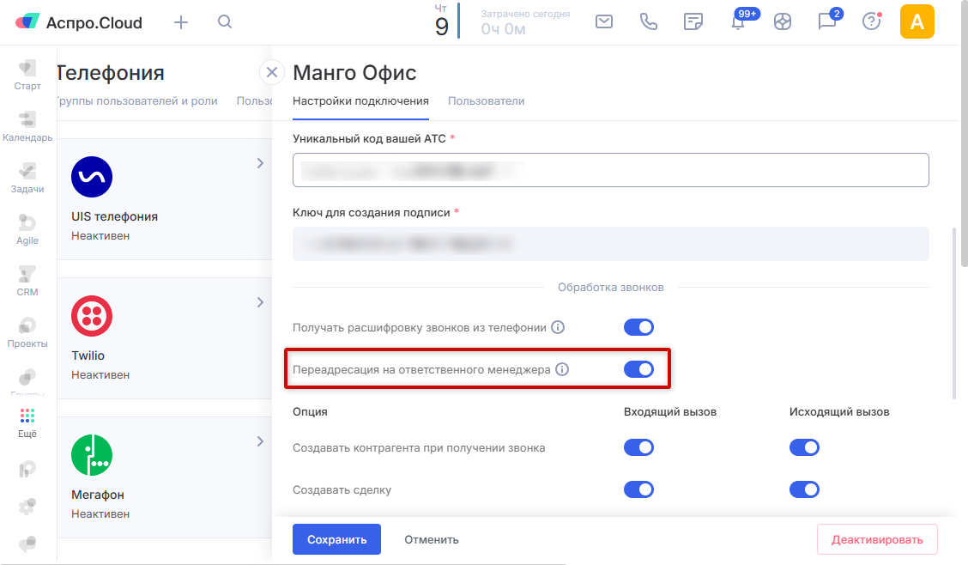Click the UIS телефония logo
The height and width of the screenshot is (565, 968).
click(x=91, y=177)
